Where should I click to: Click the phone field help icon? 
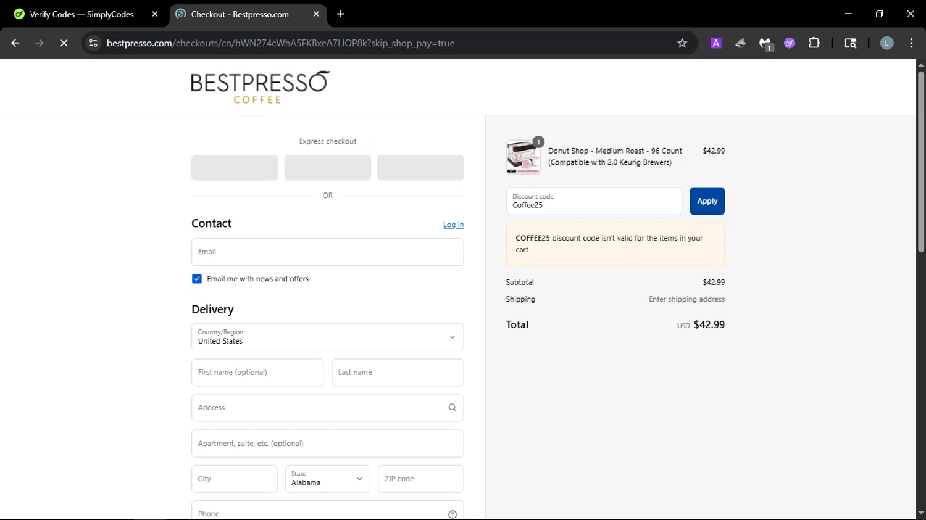[x=453, y=514]
